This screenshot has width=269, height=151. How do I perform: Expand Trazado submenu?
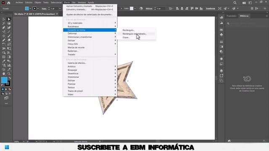pyautogui.click(x=90, y=55)
